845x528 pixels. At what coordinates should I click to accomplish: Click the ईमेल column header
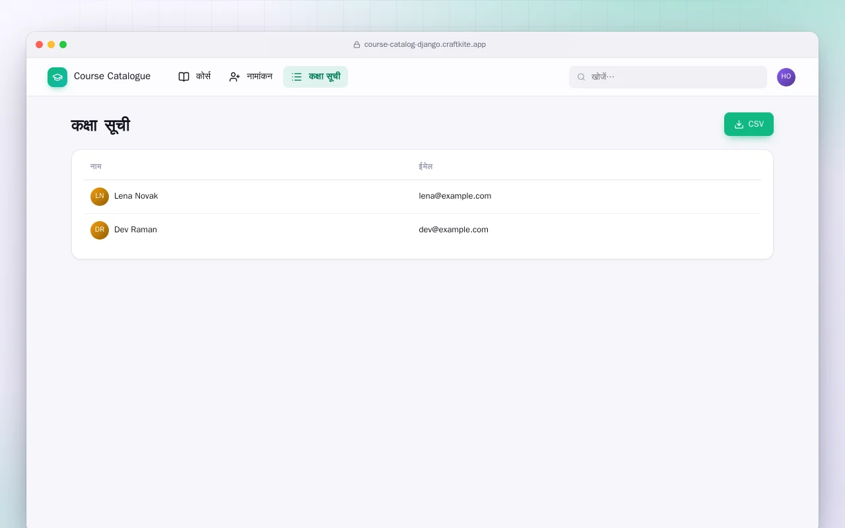(x=426, y=166)
